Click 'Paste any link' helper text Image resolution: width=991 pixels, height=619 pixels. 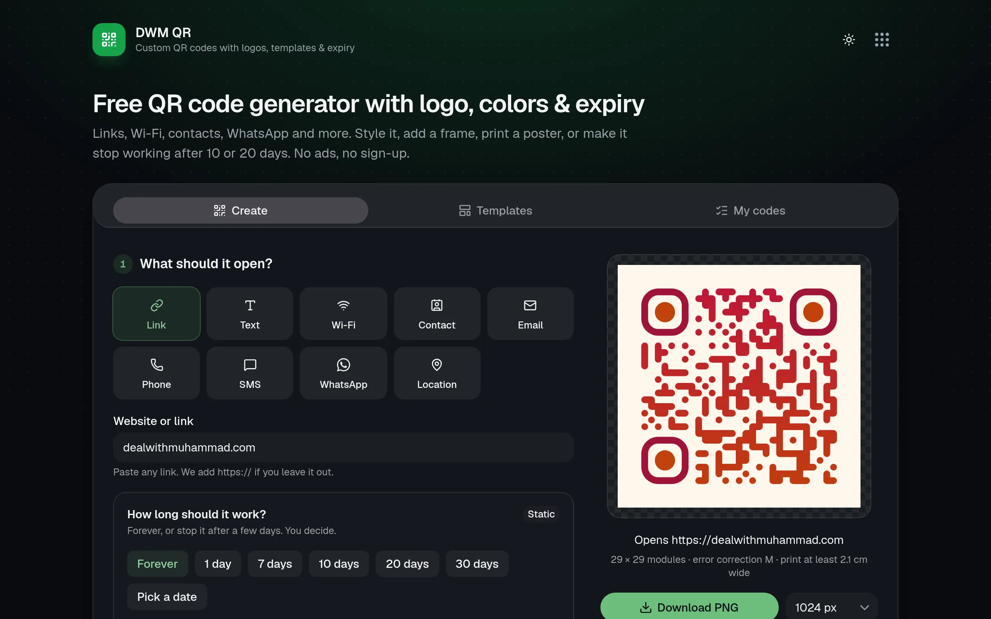(x=223, y=472)
